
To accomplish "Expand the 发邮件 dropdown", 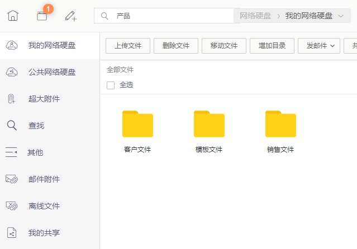I will pos(320,45).
